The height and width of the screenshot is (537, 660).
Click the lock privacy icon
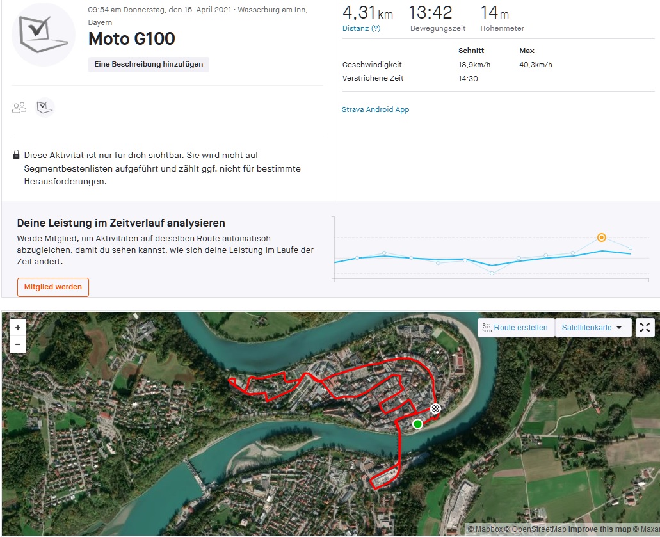point(16,156)
